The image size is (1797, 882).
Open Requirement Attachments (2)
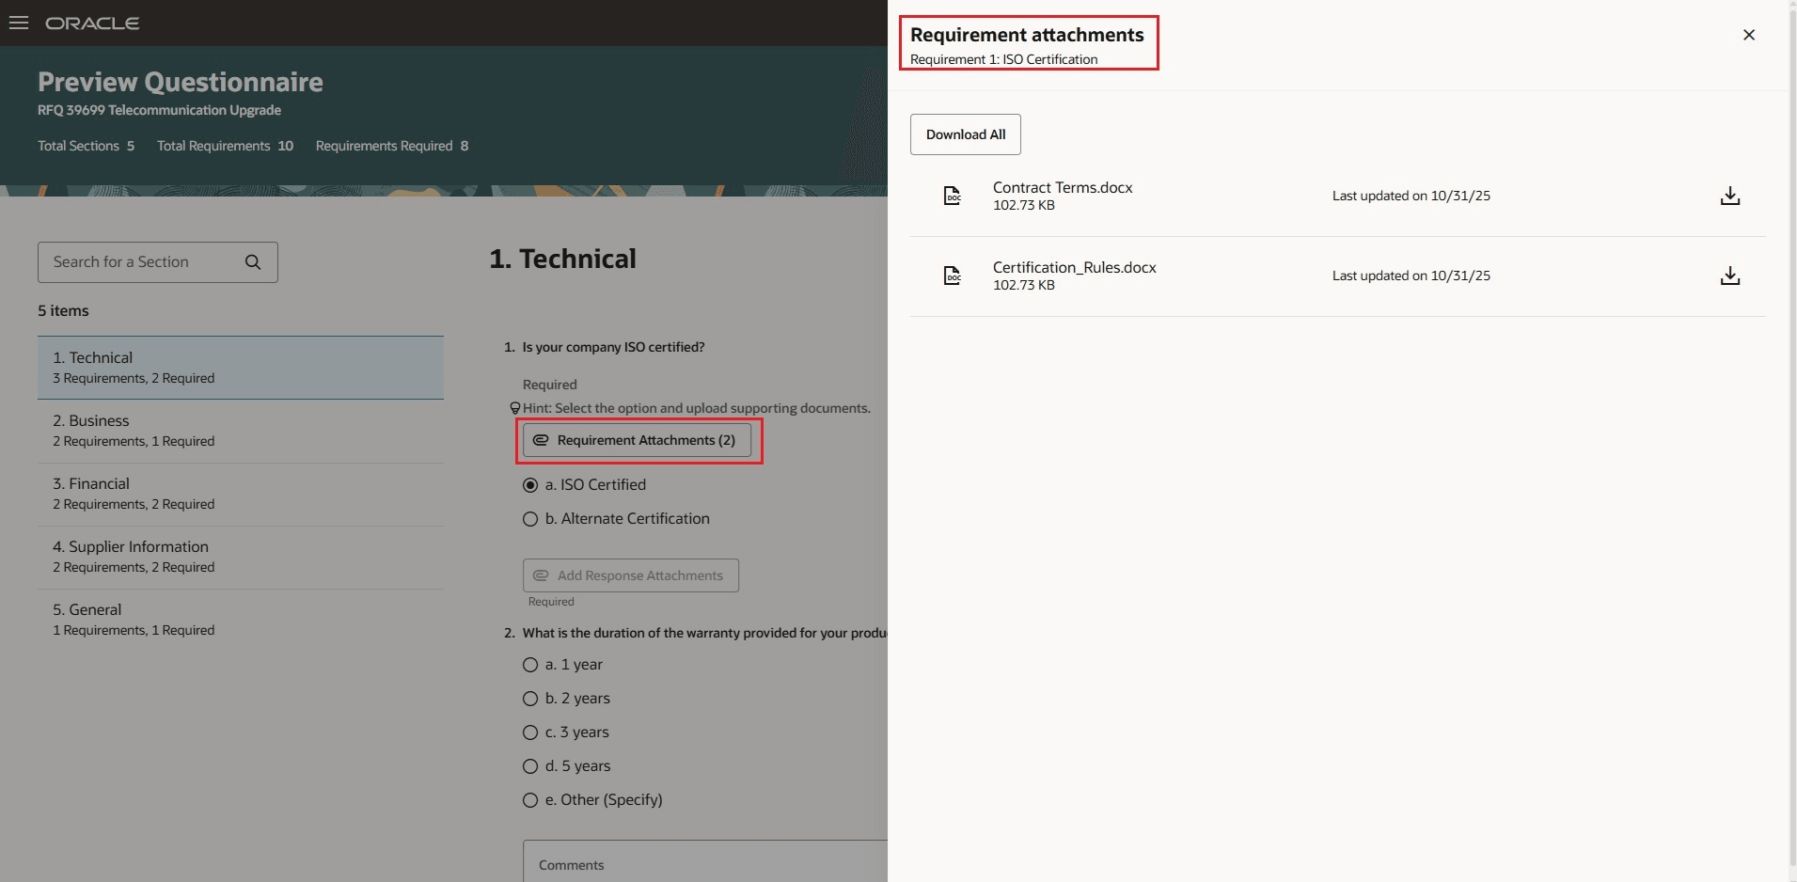click(x=639, y=440)
